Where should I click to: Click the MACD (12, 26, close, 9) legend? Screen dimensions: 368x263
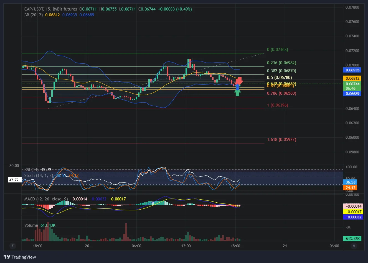(46, 199)
